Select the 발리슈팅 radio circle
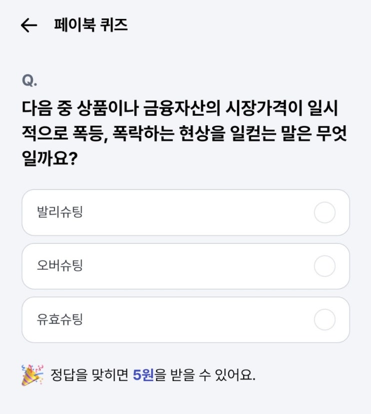This screenshot has height=414, width=371. [x=325, y=212]
